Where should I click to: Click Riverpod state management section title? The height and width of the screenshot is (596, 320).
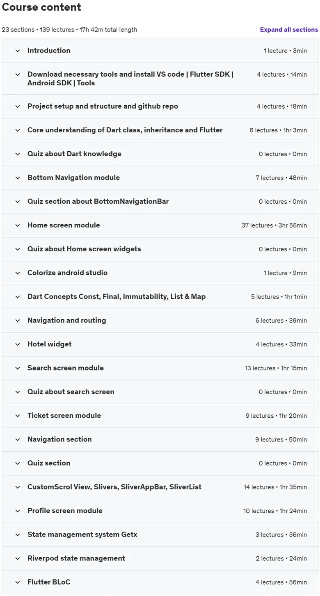76,558
